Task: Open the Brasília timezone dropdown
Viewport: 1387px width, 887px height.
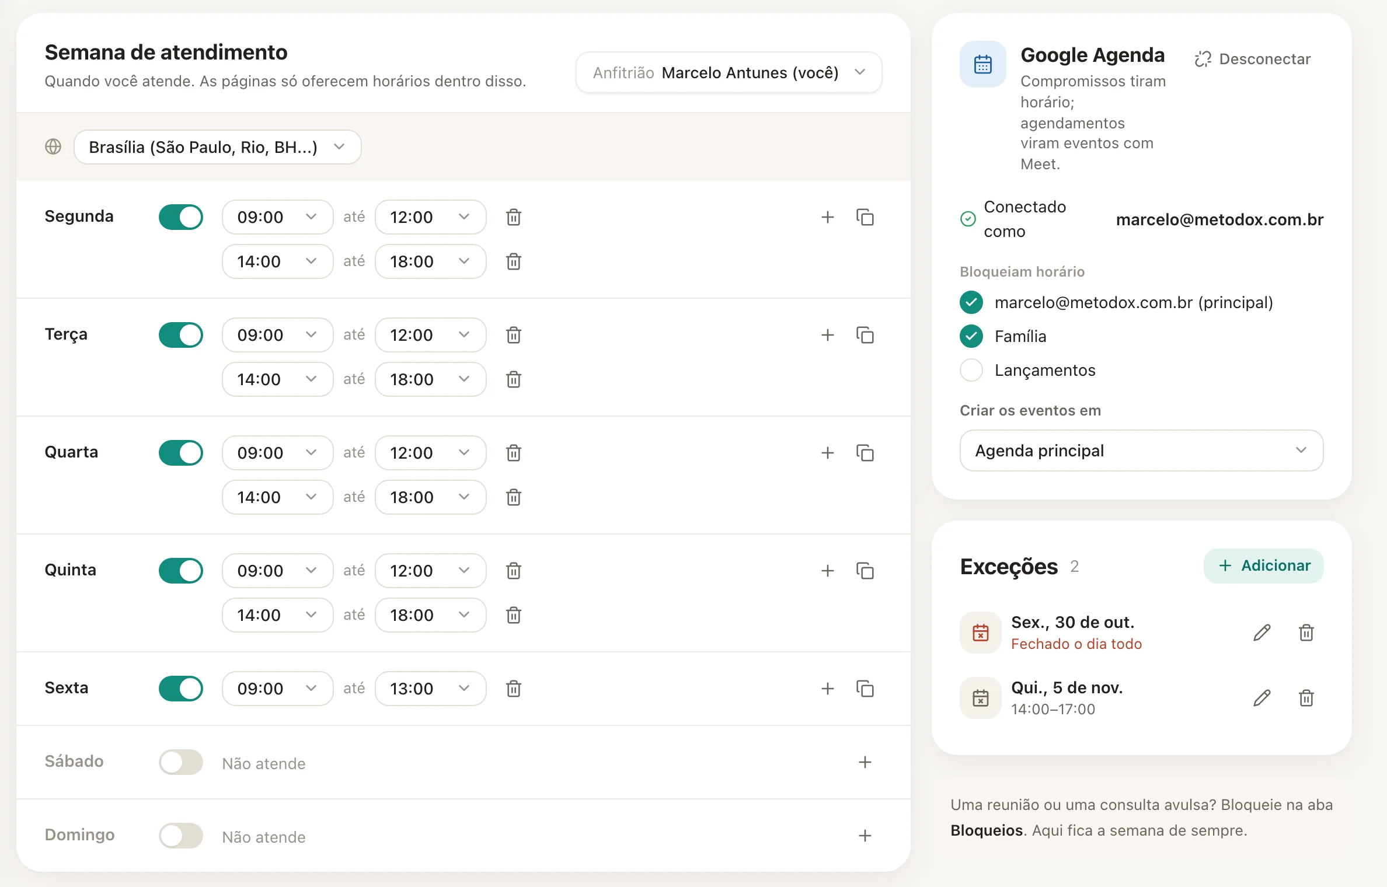Action: (218, 147)
